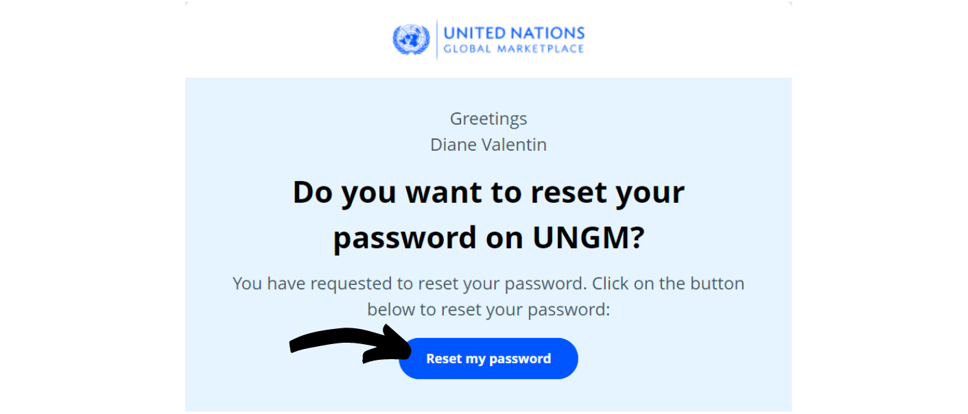Select the UNITED NATIONS wordmark text
The image size is (968, 414).
click(515, 32)
